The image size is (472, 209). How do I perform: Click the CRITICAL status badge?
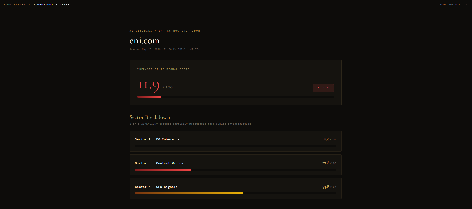323,88
